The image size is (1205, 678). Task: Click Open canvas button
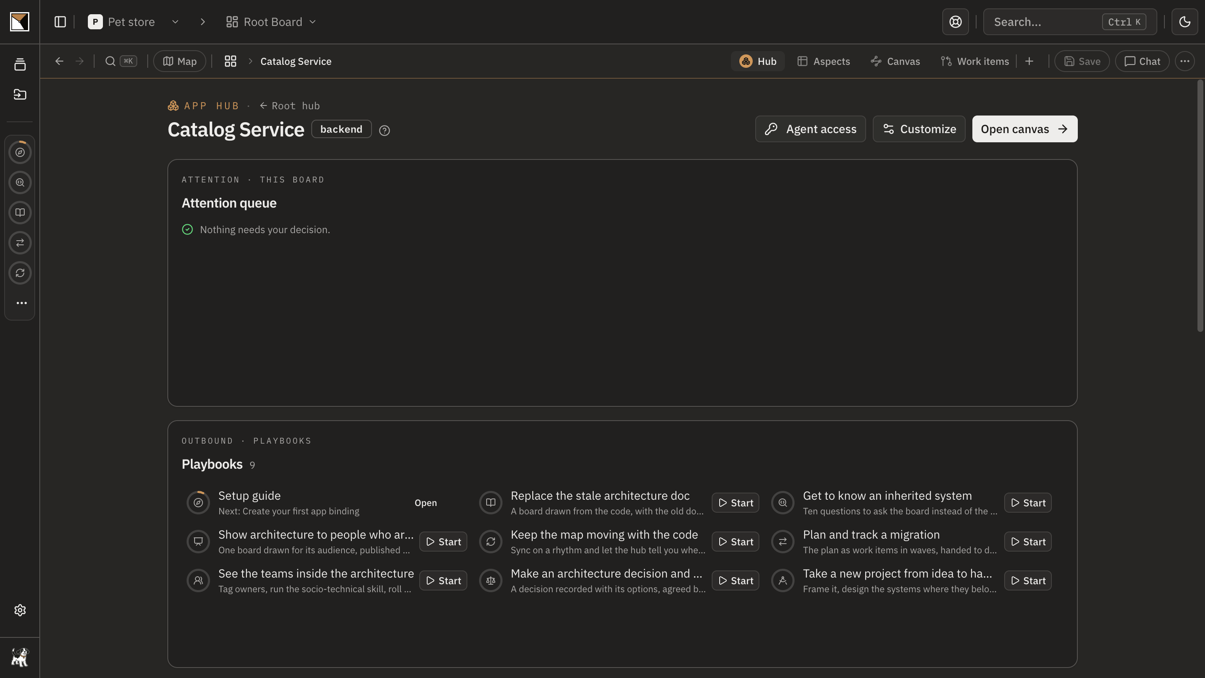coord(1024,129)
